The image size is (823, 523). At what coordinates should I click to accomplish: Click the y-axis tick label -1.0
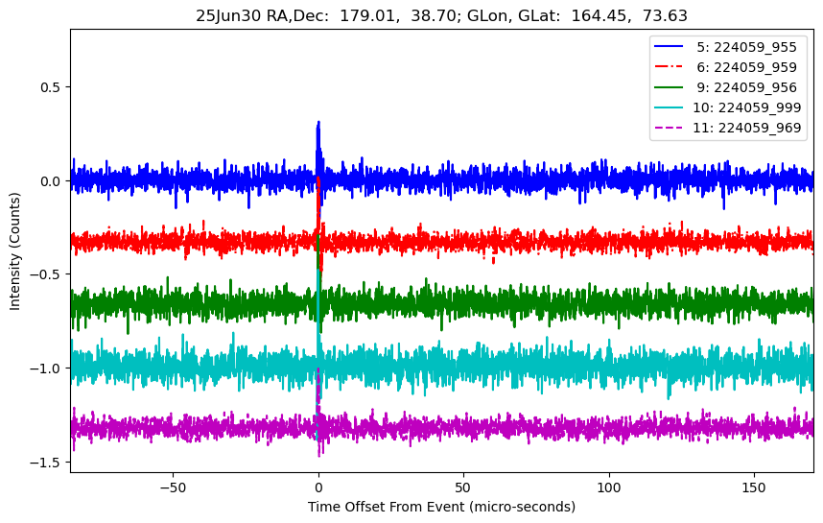coord(46,368)
